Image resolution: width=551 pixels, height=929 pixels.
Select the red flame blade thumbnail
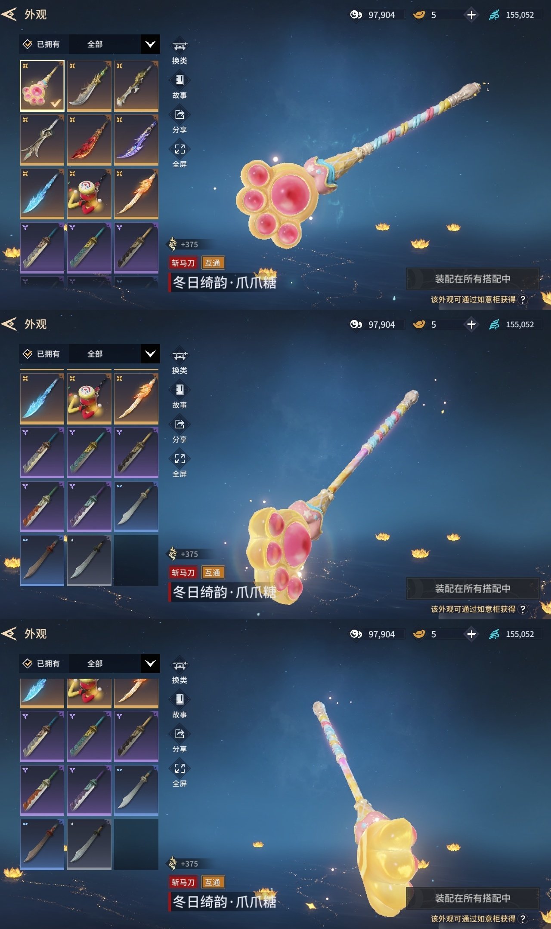pos(89,140)
